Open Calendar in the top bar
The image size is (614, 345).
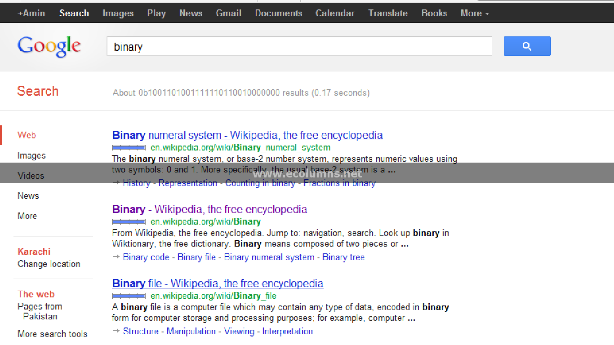click(335, 13)
